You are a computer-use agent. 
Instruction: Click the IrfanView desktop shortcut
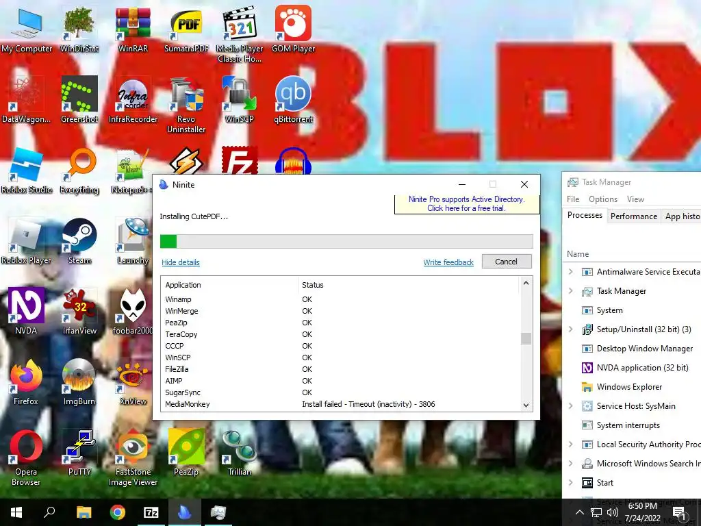79,312
